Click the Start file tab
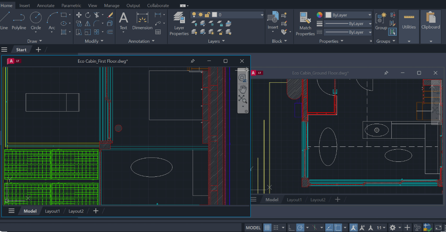This screenshot has width=446, height=232. tap(21, 50)
